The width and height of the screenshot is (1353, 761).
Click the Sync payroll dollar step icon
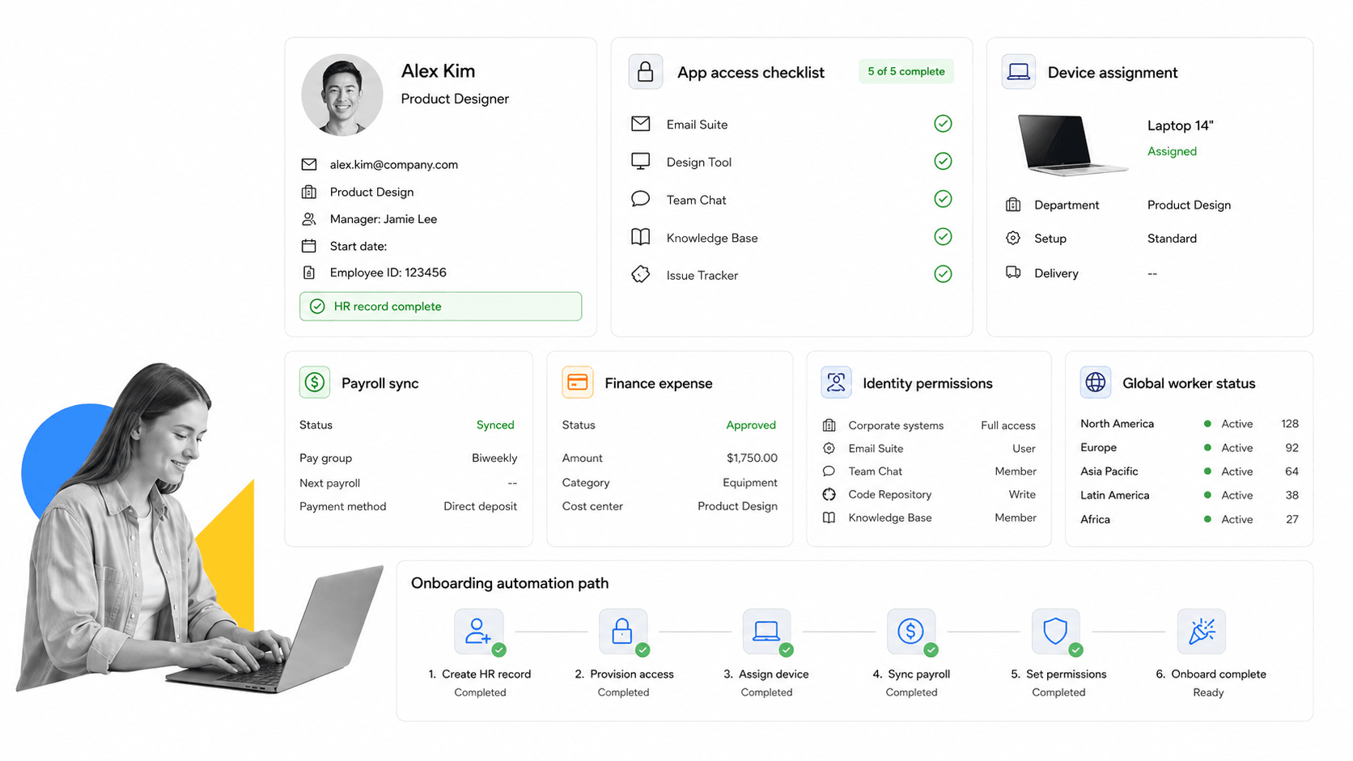pyautogui.click(x=911, y=632)
